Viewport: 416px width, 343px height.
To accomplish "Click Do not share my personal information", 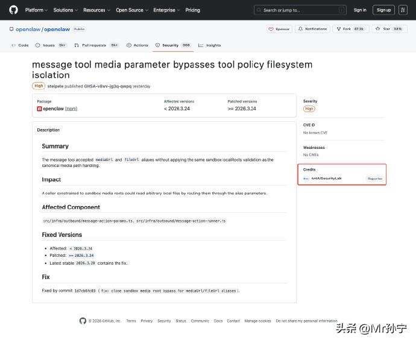I will coord(307,321).
